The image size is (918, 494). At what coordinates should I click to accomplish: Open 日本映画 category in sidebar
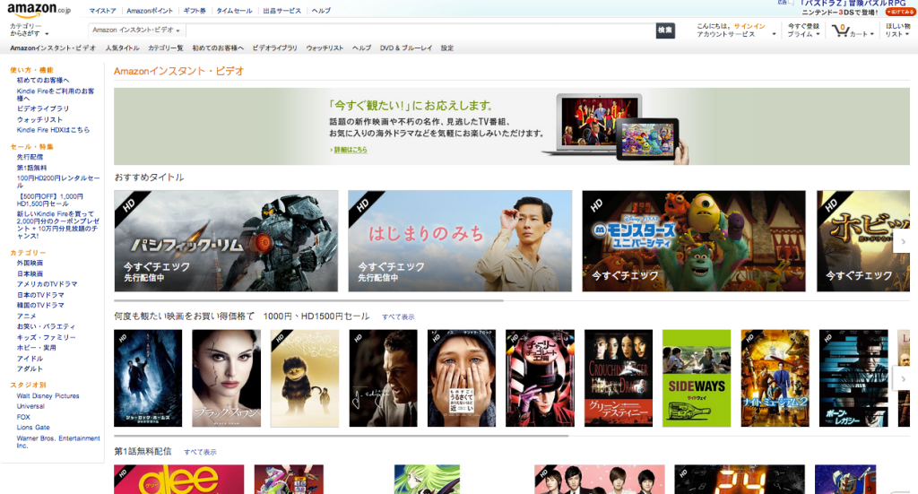[30, 273]
